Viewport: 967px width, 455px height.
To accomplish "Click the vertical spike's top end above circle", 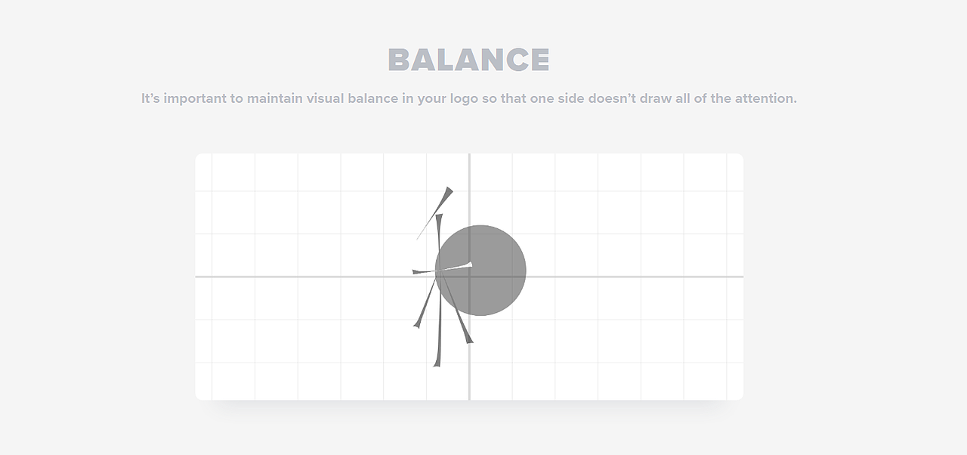I will (x=438, y=218).
